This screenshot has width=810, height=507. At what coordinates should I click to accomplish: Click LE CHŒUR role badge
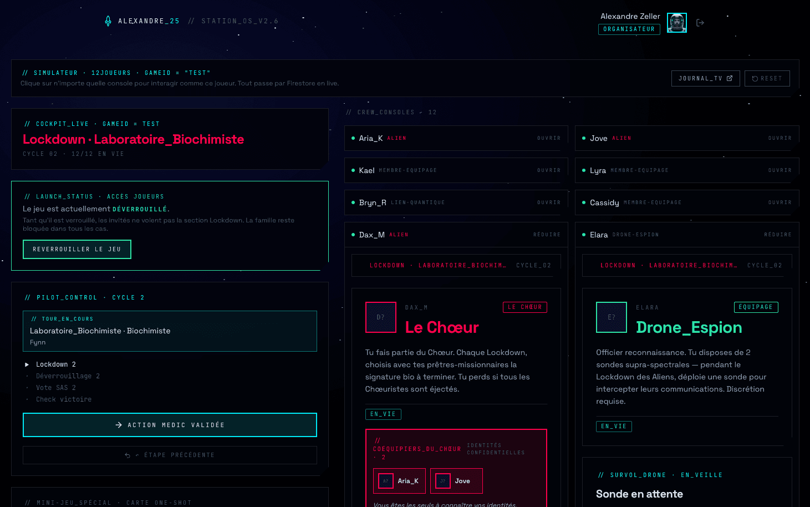pyautogui.click(x=525, y=307)
